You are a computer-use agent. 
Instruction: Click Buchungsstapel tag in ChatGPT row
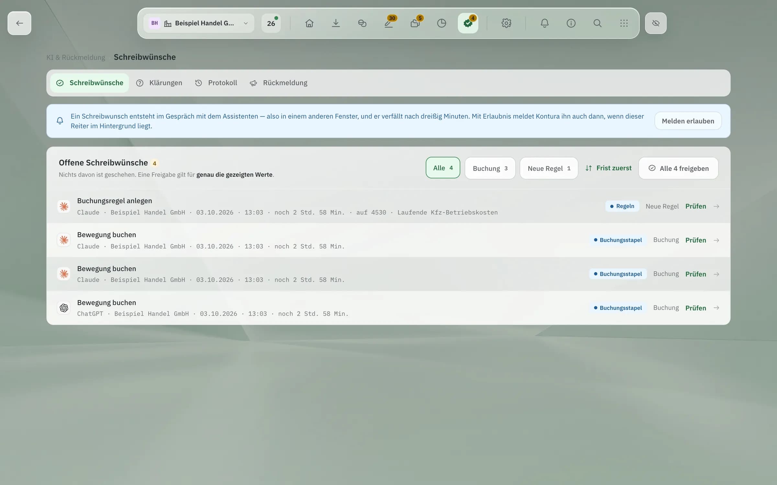point(618,308)
